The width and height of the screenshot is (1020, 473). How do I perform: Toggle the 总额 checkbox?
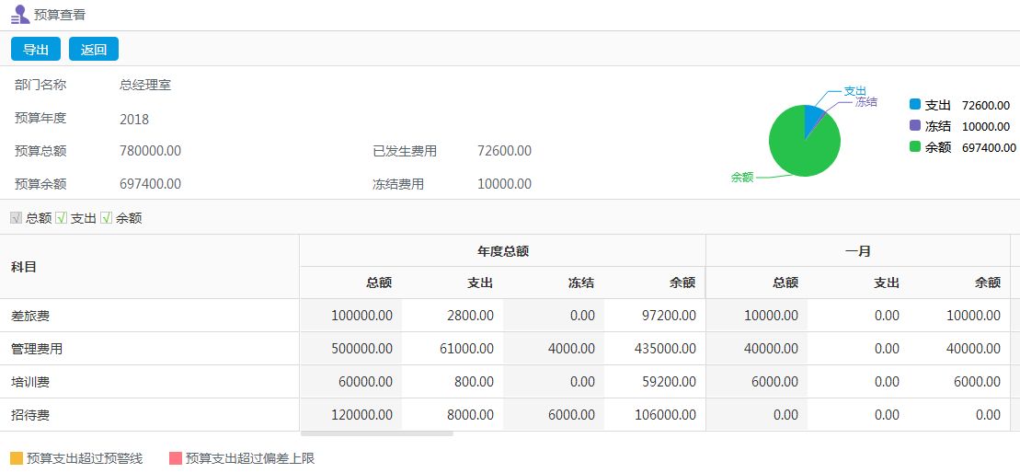17,218
